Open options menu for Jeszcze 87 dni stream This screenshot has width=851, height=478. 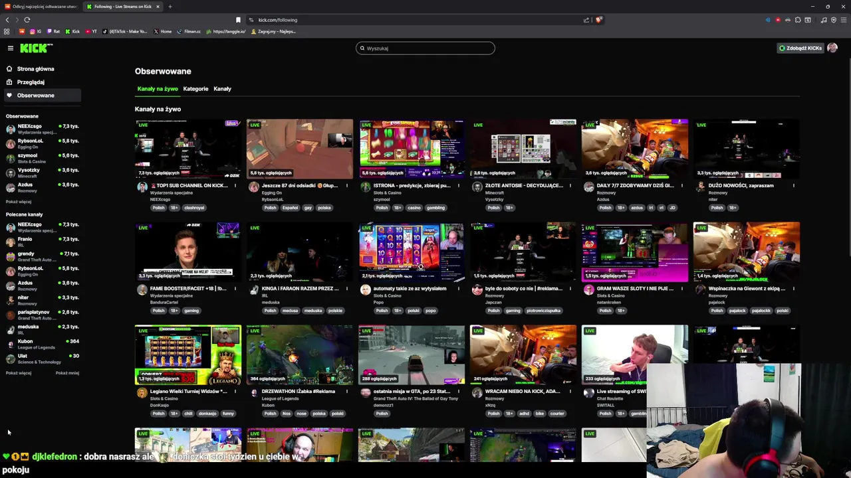pyautogui.click(x=346, y=186)
